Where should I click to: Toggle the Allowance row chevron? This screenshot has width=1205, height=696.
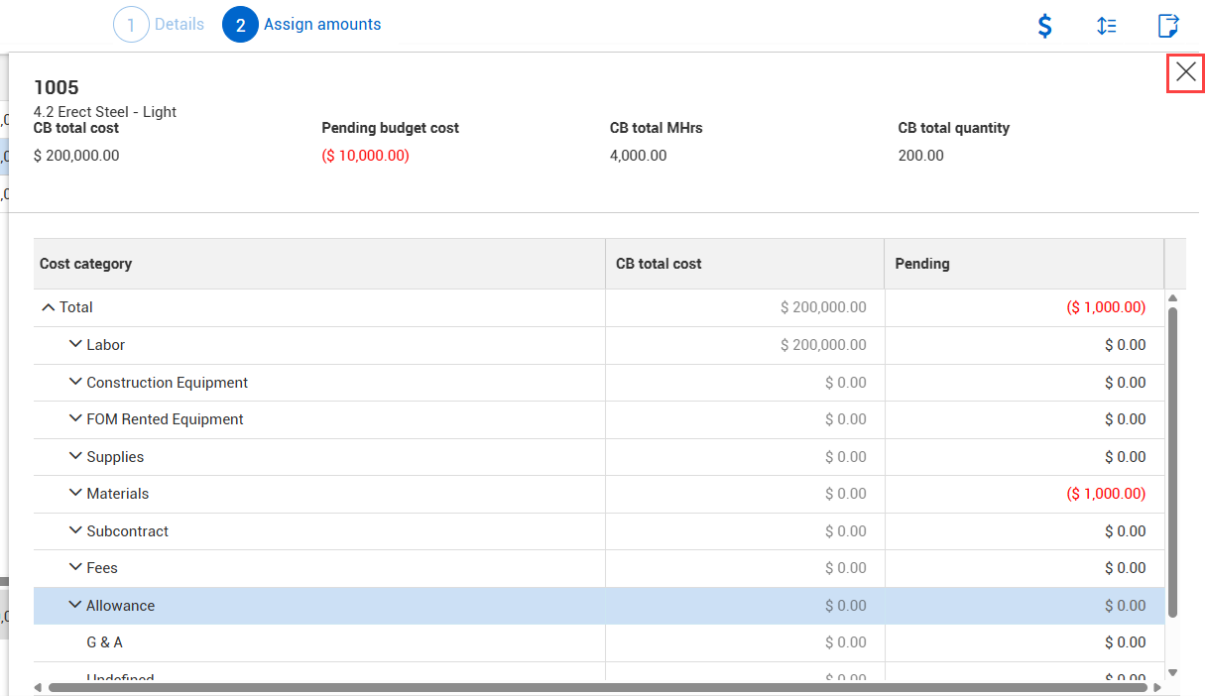[x=75, y=605]
